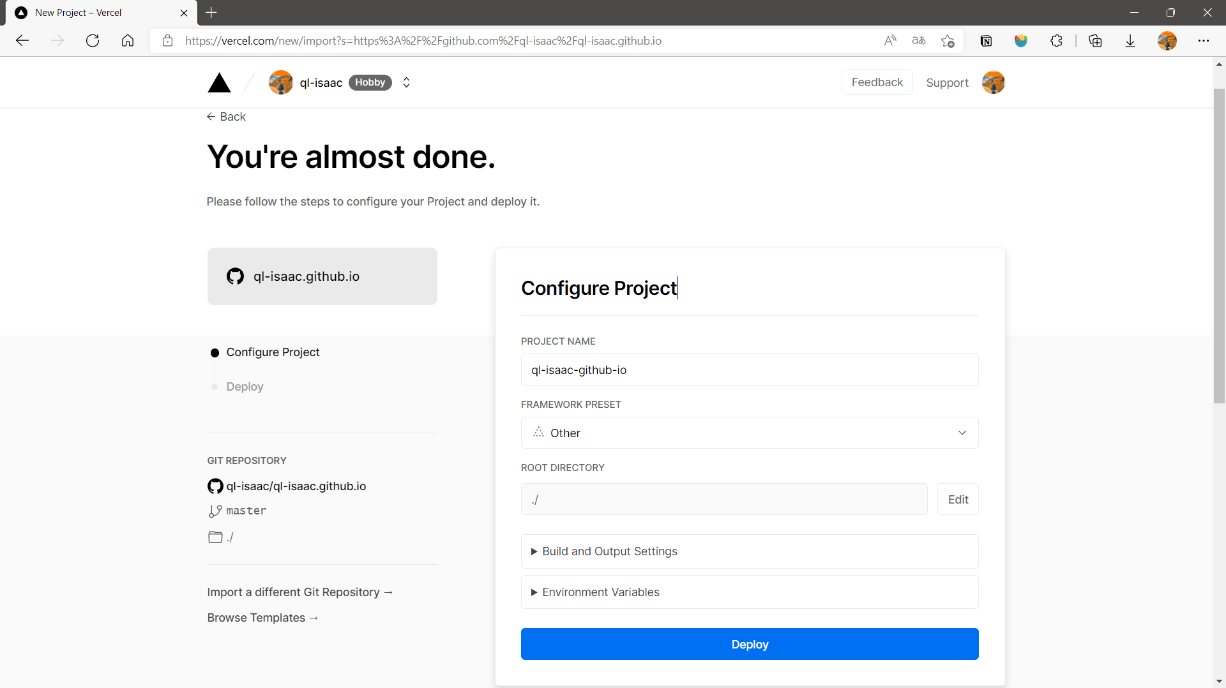Switch to the New Project – Vercel tab
This screenshot has width=1226, height=688.
(96, 13)
